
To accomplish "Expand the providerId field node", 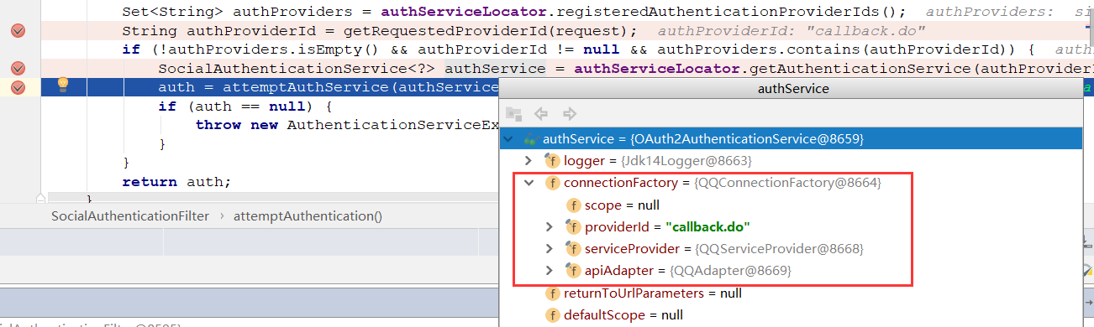I will 550,226.
